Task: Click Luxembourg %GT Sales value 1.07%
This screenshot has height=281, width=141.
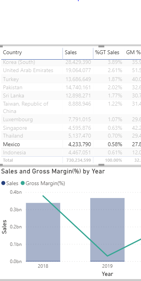Action: [115, 119]
